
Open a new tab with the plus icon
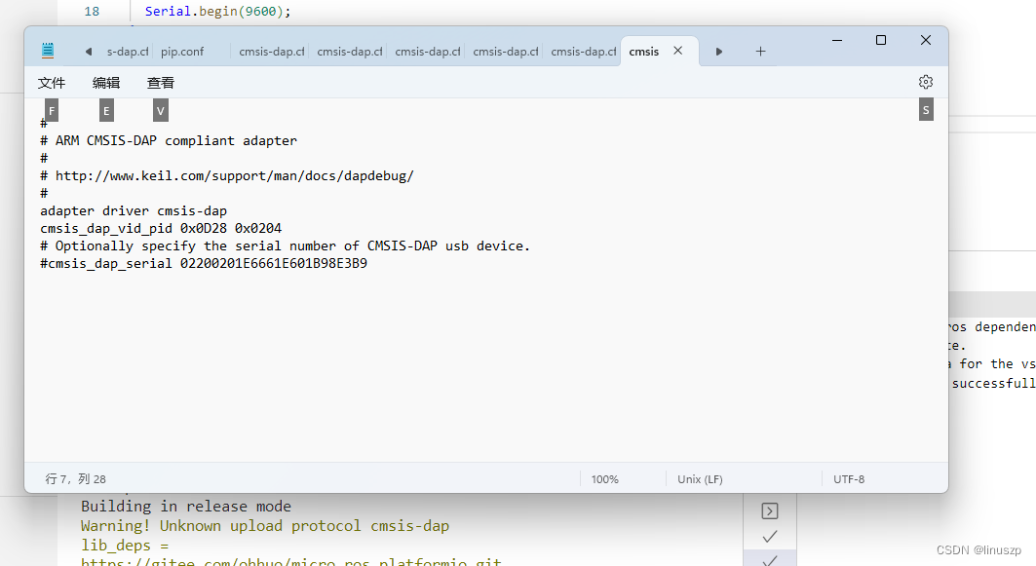760,52
